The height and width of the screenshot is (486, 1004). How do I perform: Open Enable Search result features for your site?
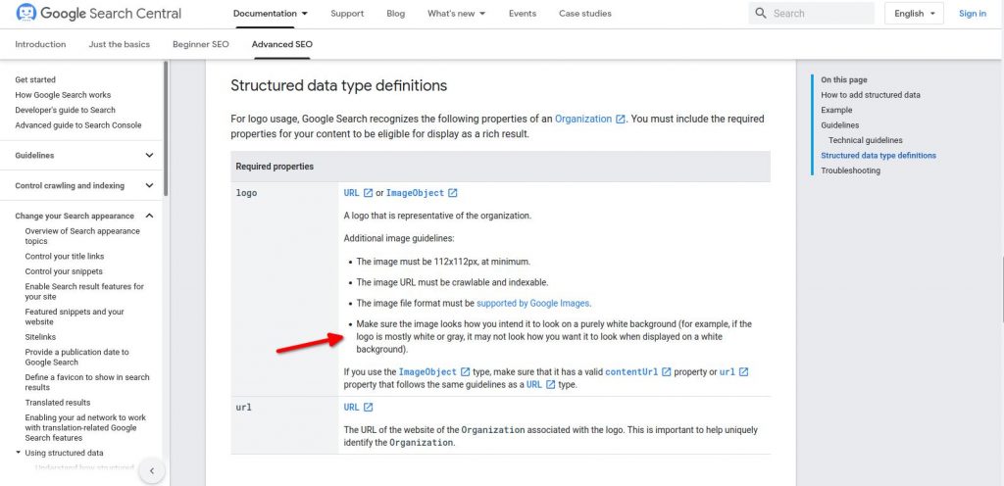84,292
